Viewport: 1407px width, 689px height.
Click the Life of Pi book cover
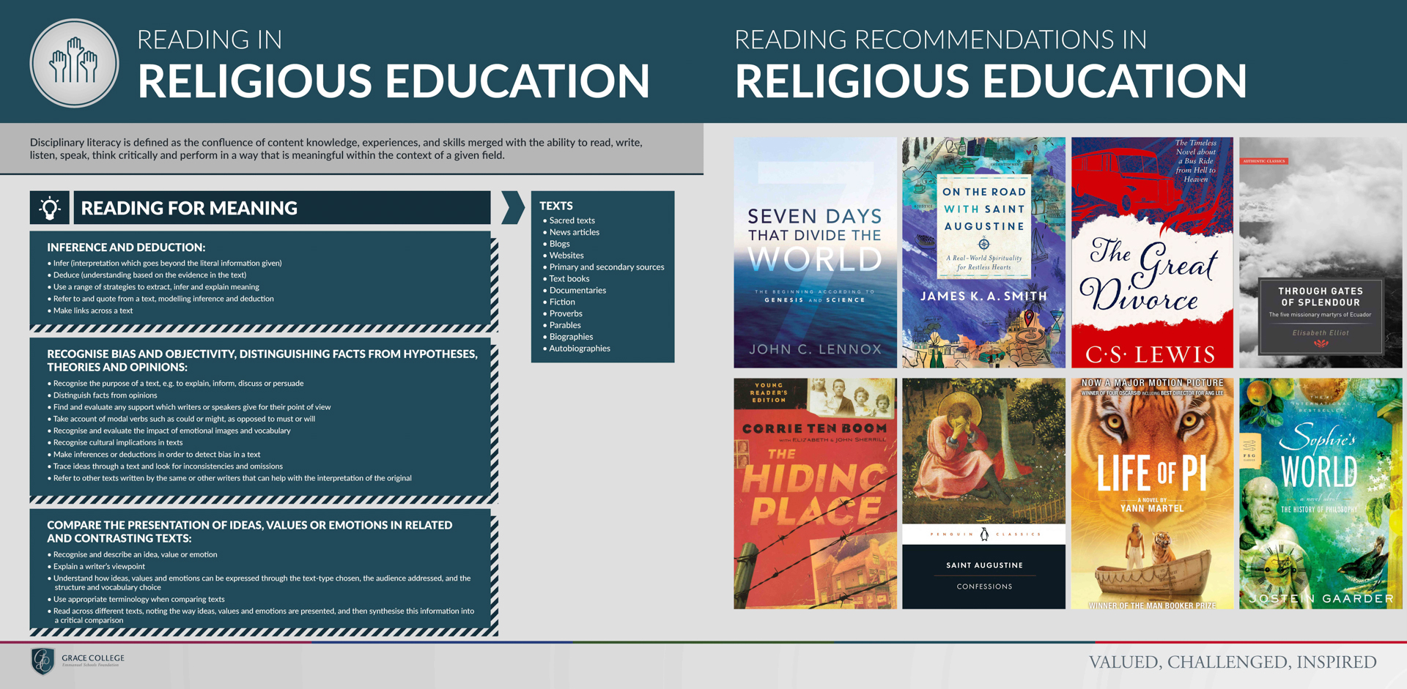click(x=1152, y=494)
